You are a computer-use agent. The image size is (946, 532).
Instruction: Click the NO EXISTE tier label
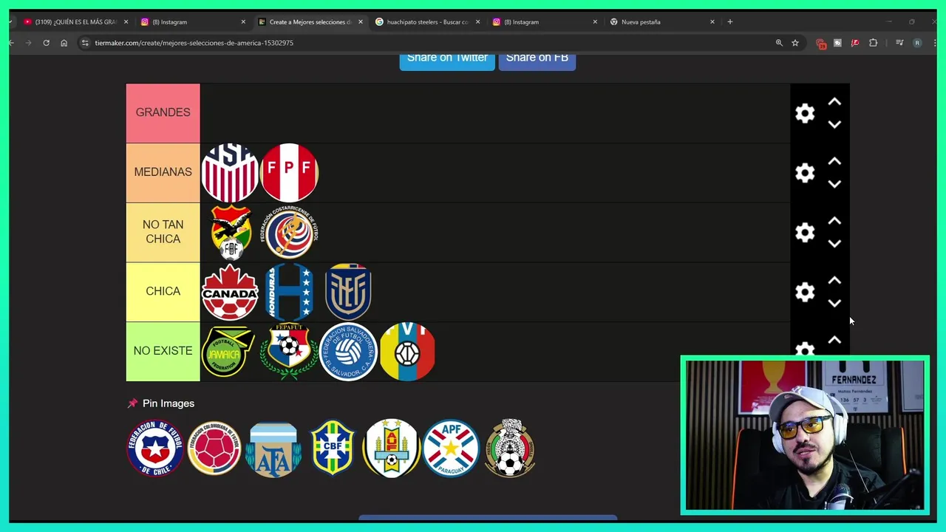[163, 351]
